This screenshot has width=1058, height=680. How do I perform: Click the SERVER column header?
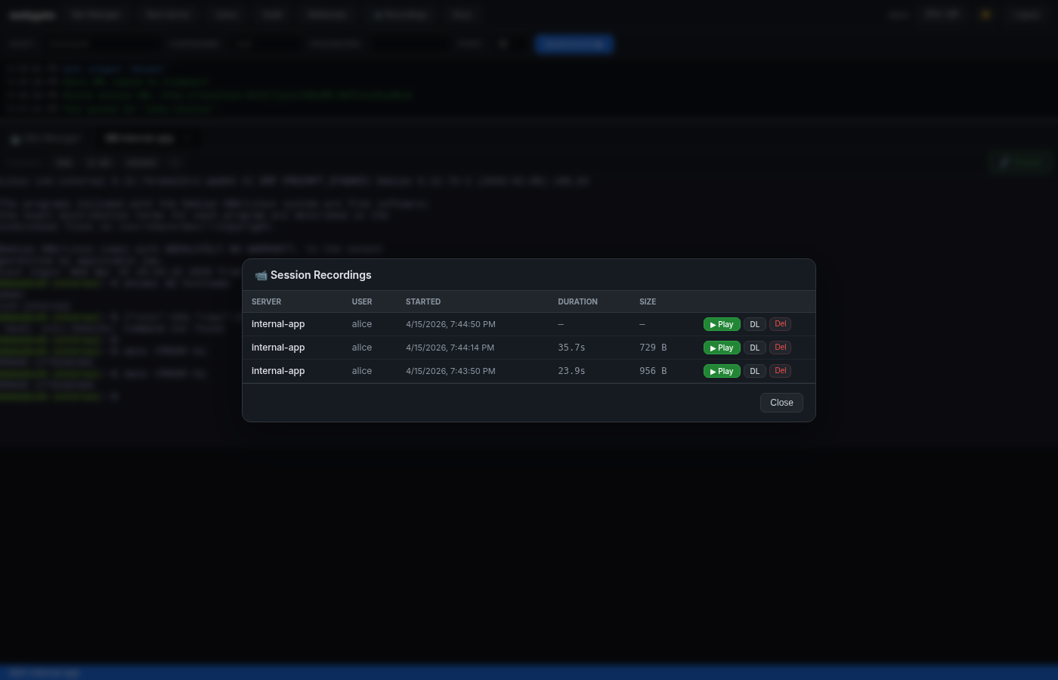(x=266, y=301)
